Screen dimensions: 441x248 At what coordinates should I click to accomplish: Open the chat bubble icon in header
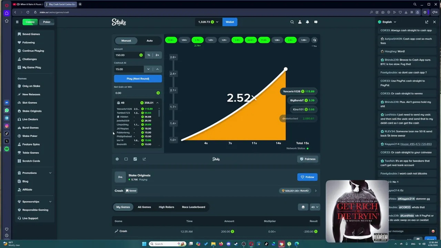[316, 22]
